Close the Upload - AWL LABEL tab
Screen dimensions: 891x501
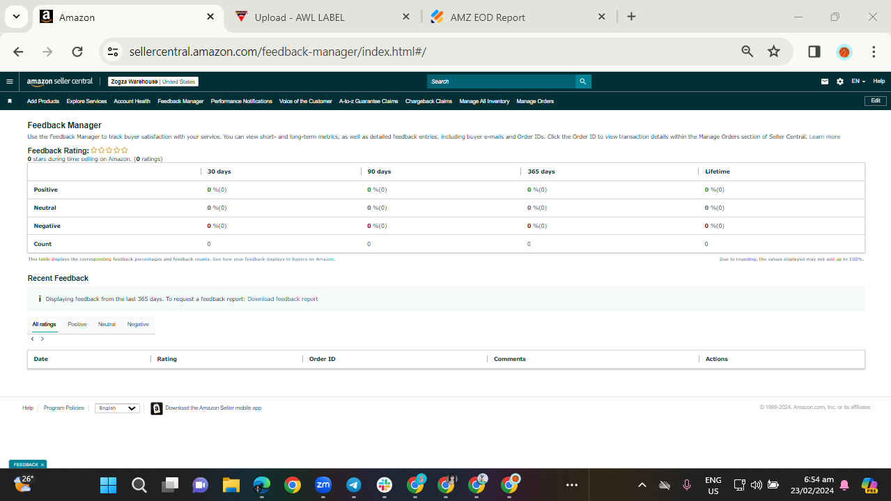point(406,17)
